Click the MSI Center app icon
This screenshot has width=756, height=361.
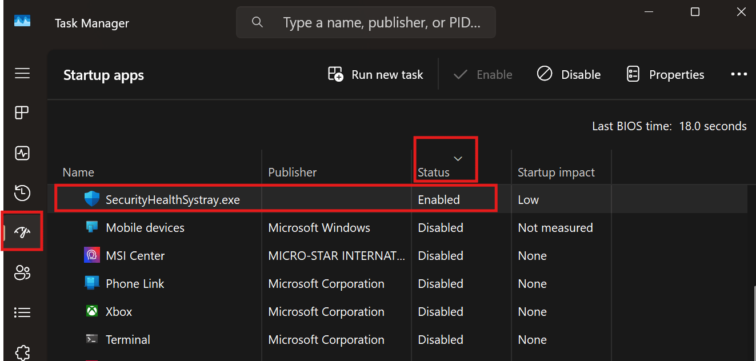[91, 255]
